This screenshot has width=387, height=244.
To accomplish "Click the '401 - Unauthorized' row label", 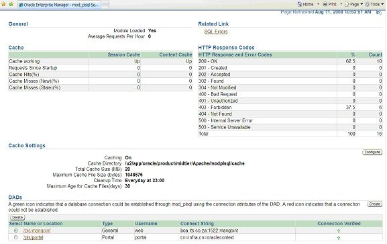I will [x=218, y=101].
